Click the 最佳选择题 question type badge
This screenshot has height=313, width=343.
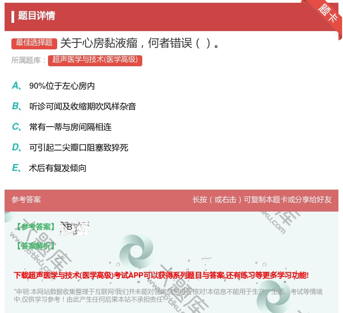pos(34,43)
